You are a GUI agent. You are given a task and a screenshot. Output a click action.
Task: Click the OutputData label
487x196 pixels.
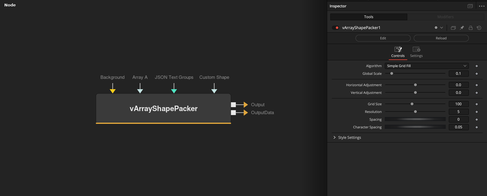[x=262, y=113]
